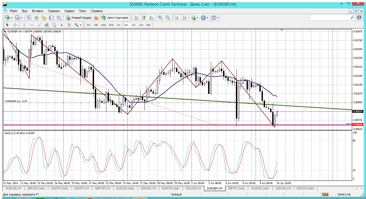Select the trendline drawing tool
This screenshot has height=199, width=366.
click(x=39, y=25)
